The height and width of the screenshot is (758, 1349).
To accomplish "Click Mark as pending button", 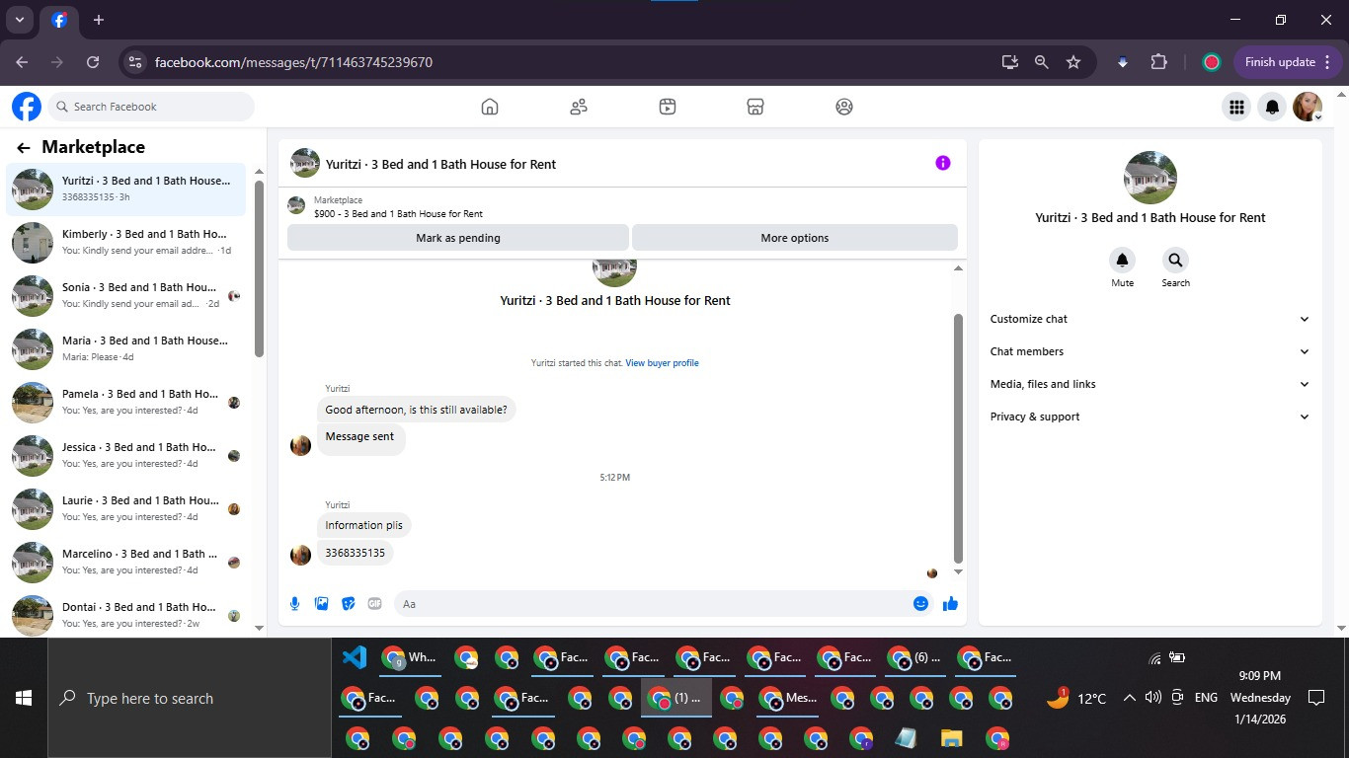I will click(458, 238).
